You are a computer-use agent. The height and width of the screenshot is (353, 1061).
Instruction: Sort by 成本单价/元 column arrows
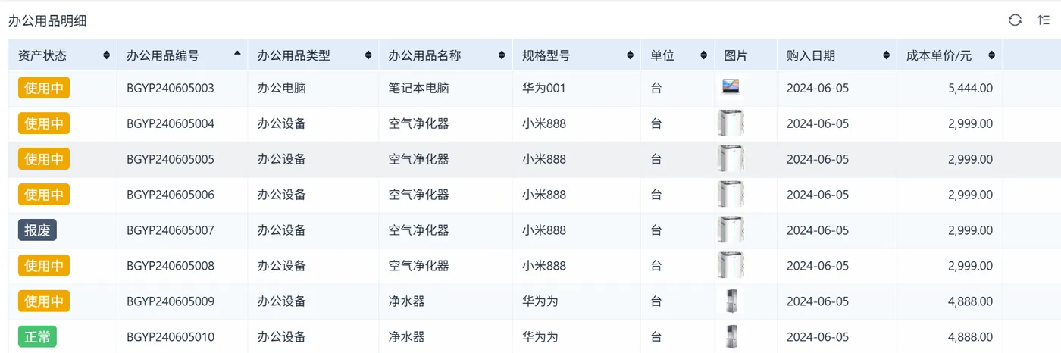pos(991,56)
